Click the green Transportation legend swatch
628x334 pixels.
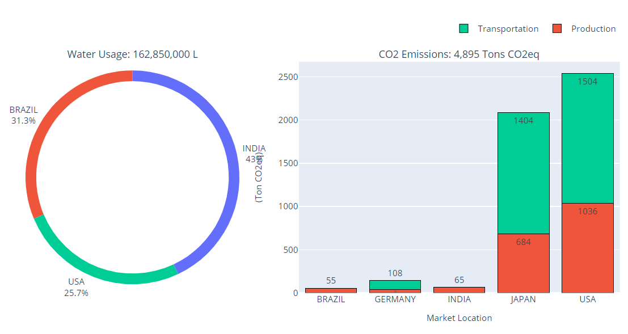coord(464,28)
